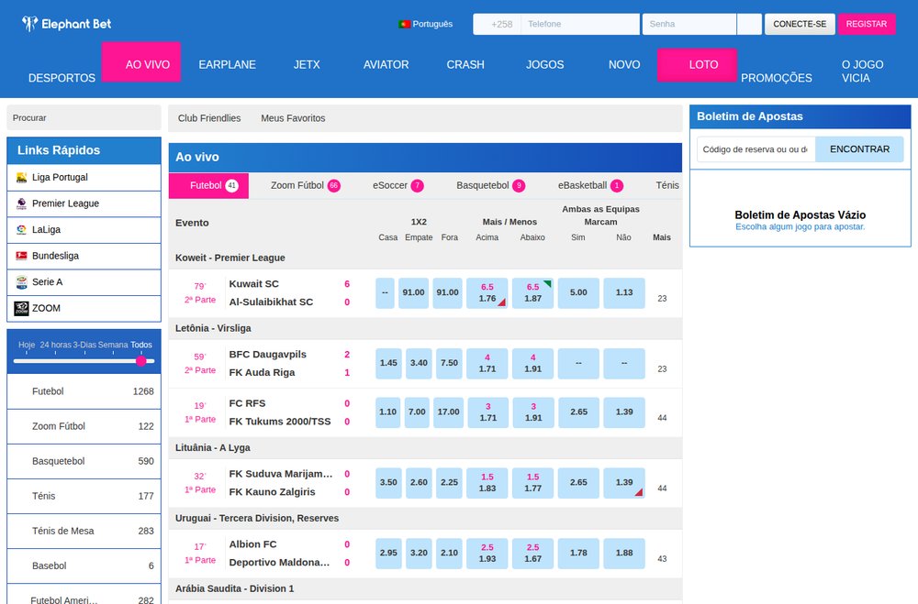Screen dimensions: 918x604
Task: Open the Serie A logo quick link
Action: pos(22,281)
